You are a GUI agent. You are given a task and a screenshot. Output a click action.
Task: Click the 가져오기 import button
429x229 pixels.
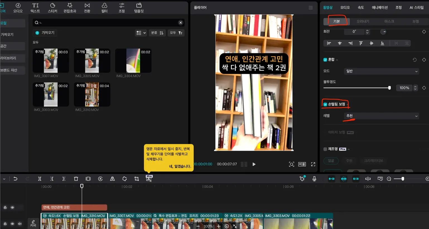tap(45, 33)
